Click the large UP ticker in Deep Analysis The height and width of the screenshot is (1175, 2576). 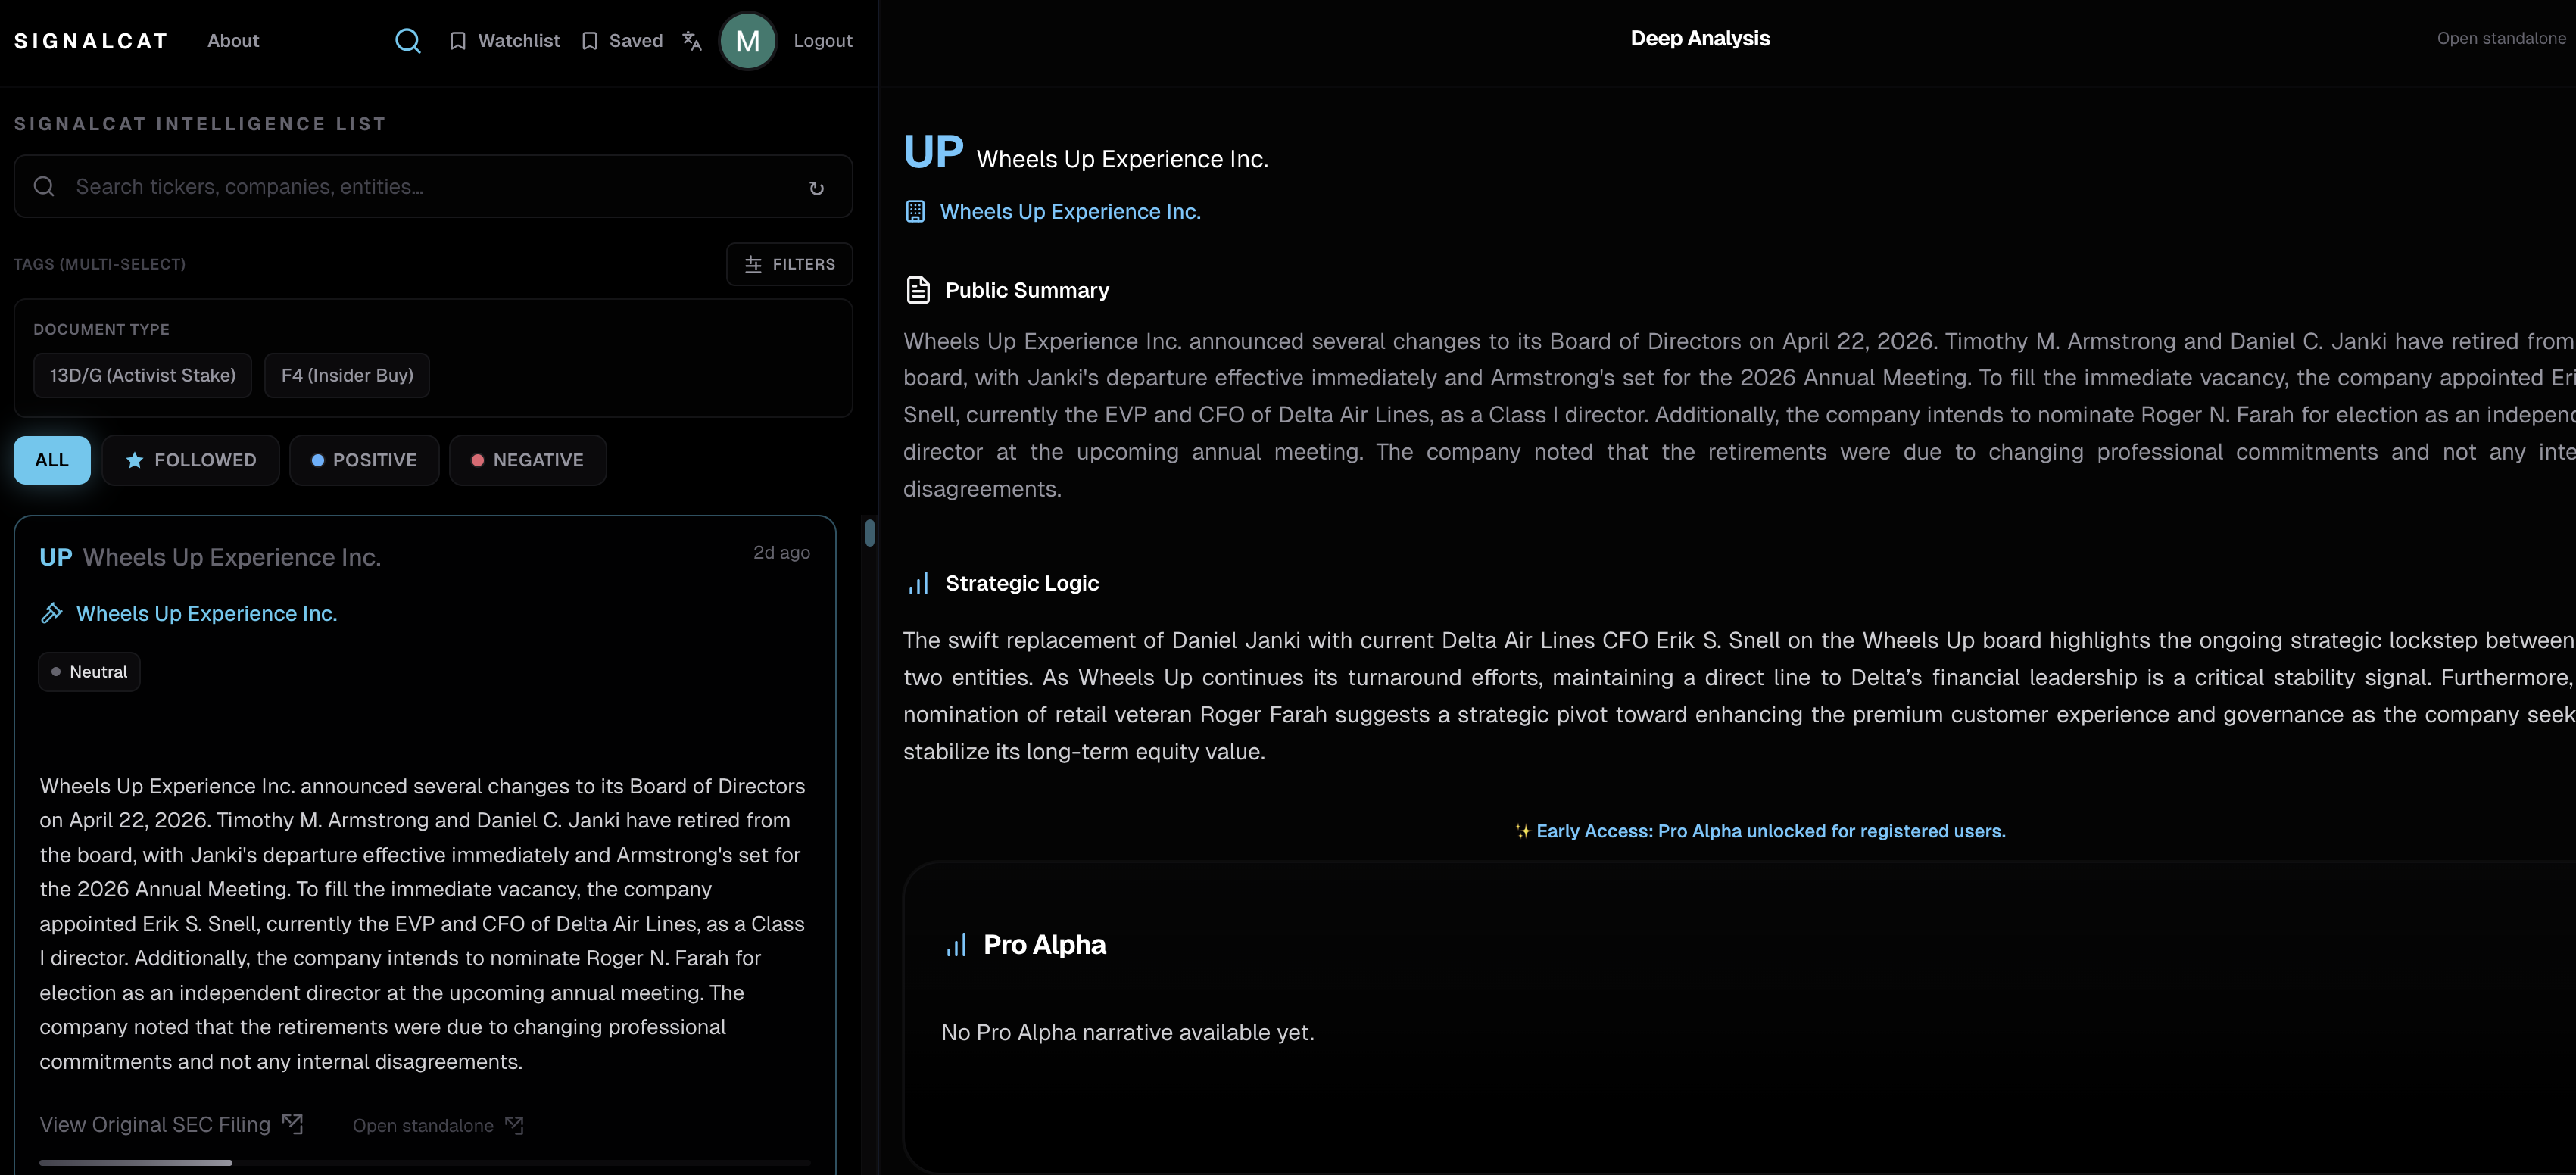pyautogui.click(x=933, y=152)
